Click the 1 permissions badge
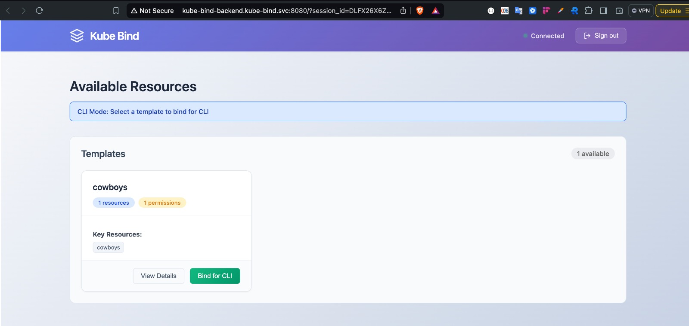The image size is (689, 326). (x=162, y=203)
